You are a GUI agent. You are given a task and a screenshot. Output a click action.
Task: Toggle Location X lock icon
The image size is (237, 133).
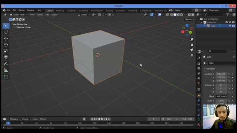click(x=229, y=74)
